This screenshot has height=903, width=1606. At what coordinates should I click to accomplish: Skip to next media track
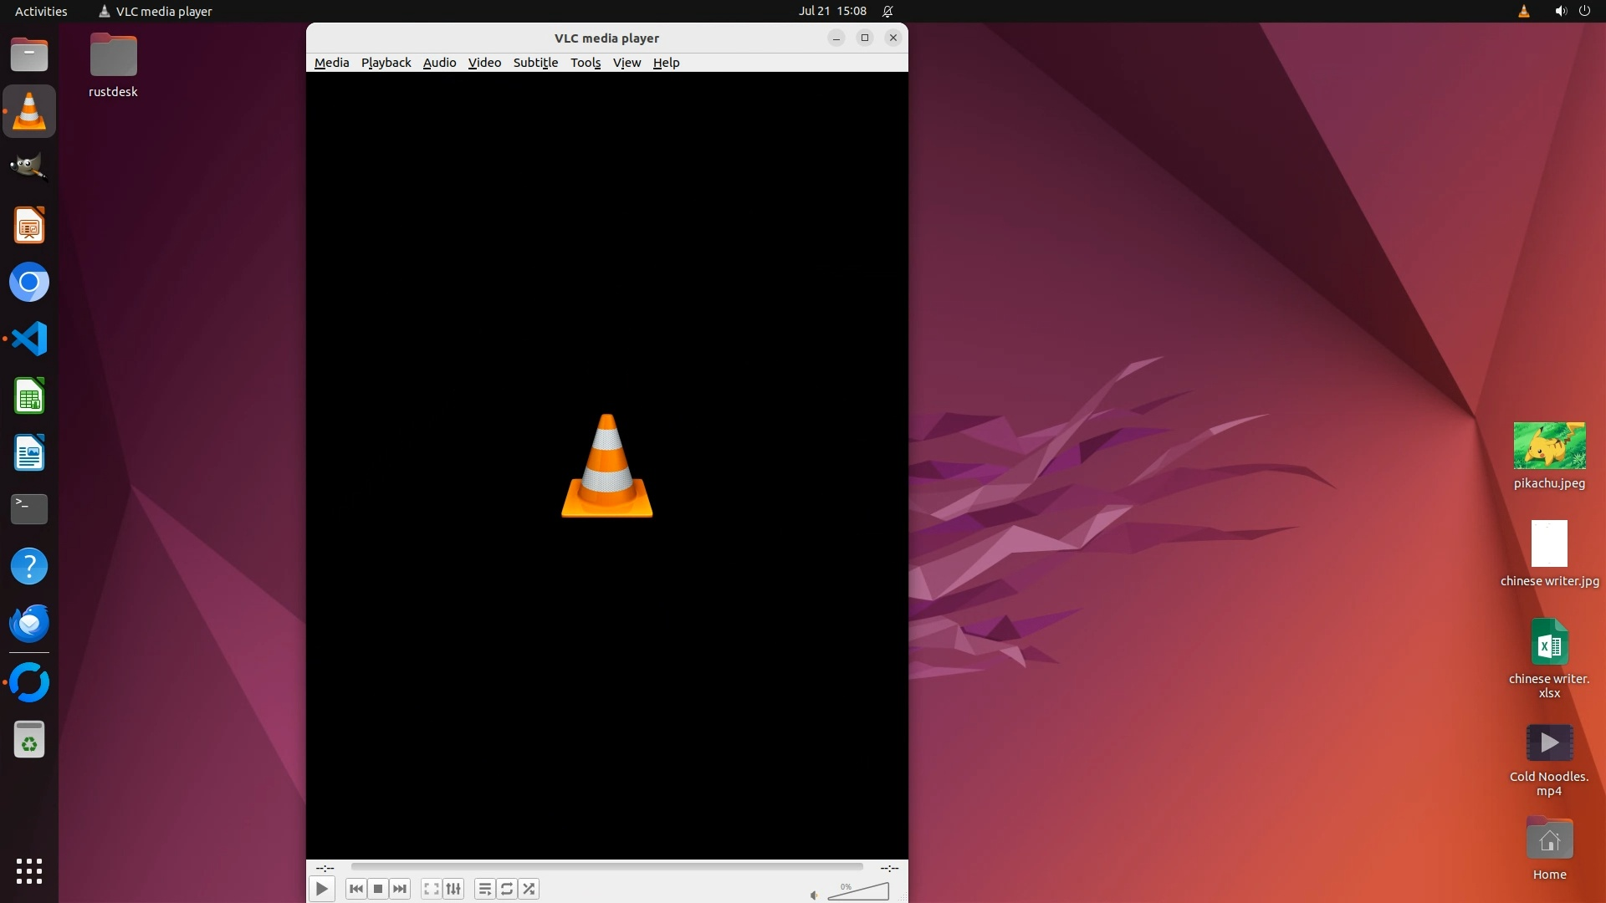pyautogui.click(x=400, y=889)
